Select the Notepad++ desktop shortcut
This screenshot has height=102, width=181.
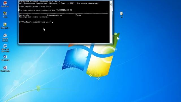pos(5,26)
